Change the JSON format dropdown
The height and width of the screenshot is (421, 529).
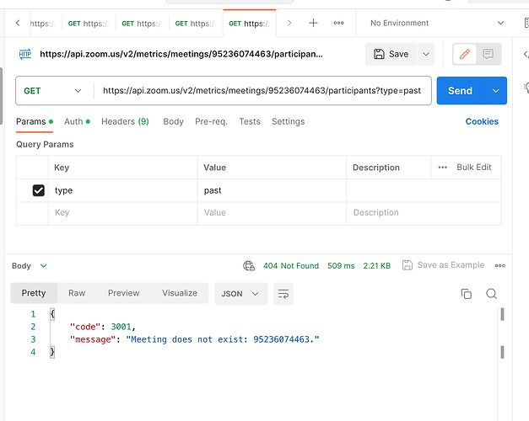point(240,294)
